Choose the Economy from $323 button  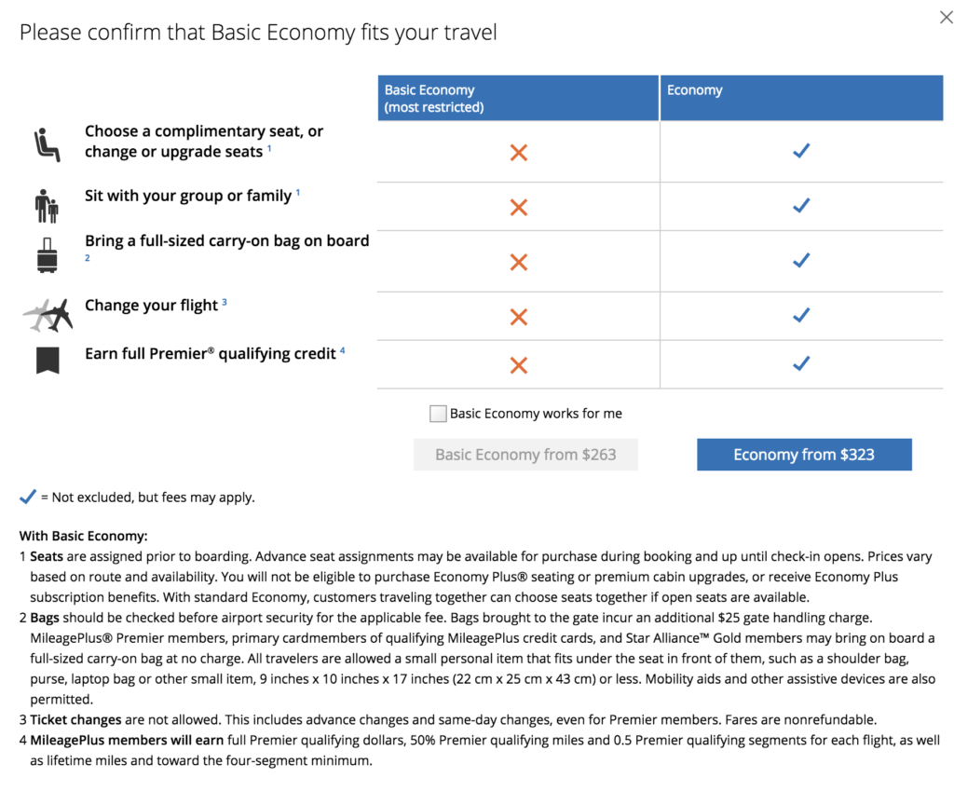point(804,455)
